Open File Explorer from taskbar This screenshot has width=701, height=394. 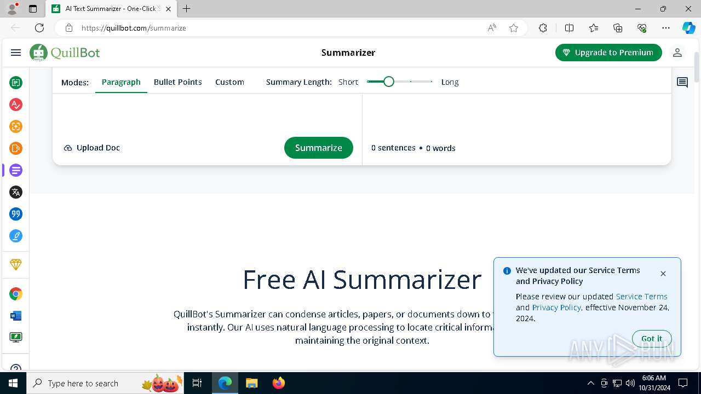[x=251, y=383]
